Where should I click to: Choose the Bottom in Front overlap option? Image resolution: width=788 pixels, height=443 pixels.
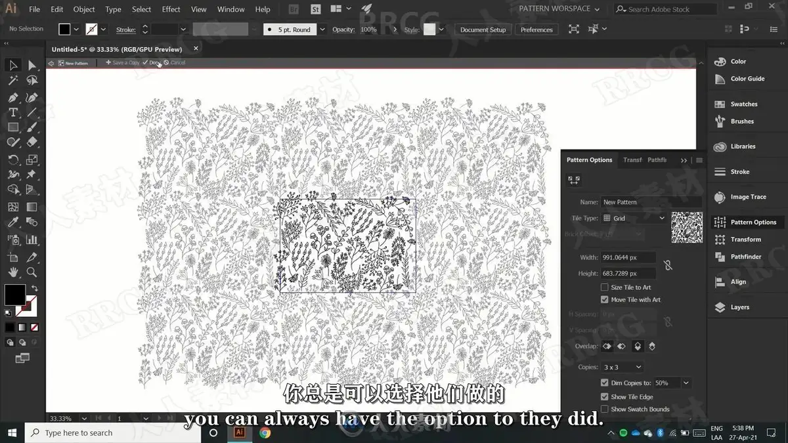[652, 346]
